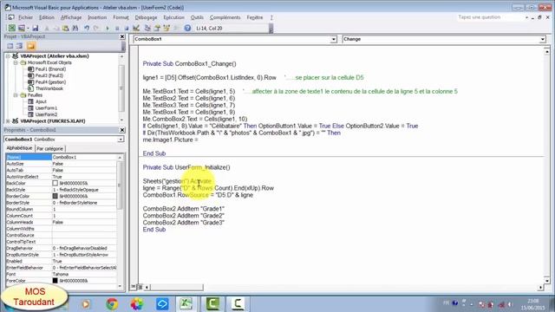Image resolution: width=555 pixels, height=312 pixels.
Task: Click Toggle Folders icon in Project pane
Action: pos(31,46)
